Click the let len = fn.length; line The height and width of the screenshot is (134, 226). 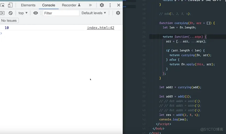click(x=179, y=28)
